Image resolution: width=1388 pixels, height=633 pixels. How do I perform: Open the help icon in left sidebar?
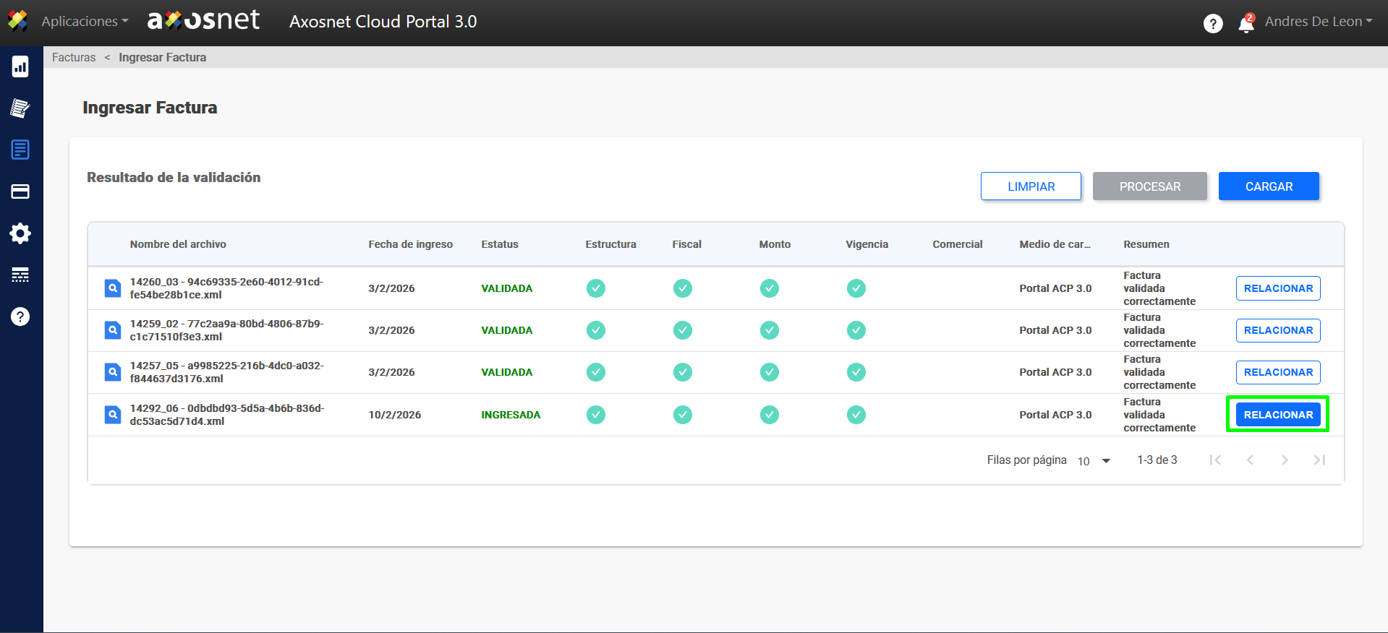click(x=20, y=316)
